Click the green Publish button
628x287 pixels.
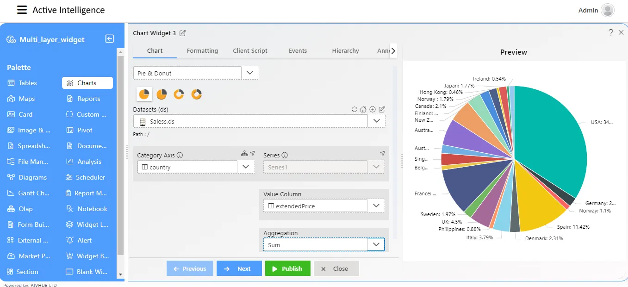pos(288,268)
